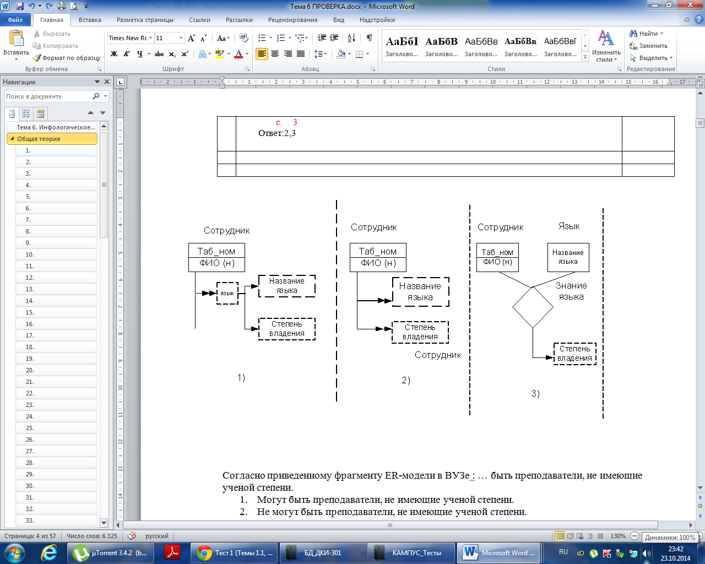
Task: Apply subscript formatting
Action: click(x=172, y=54)
